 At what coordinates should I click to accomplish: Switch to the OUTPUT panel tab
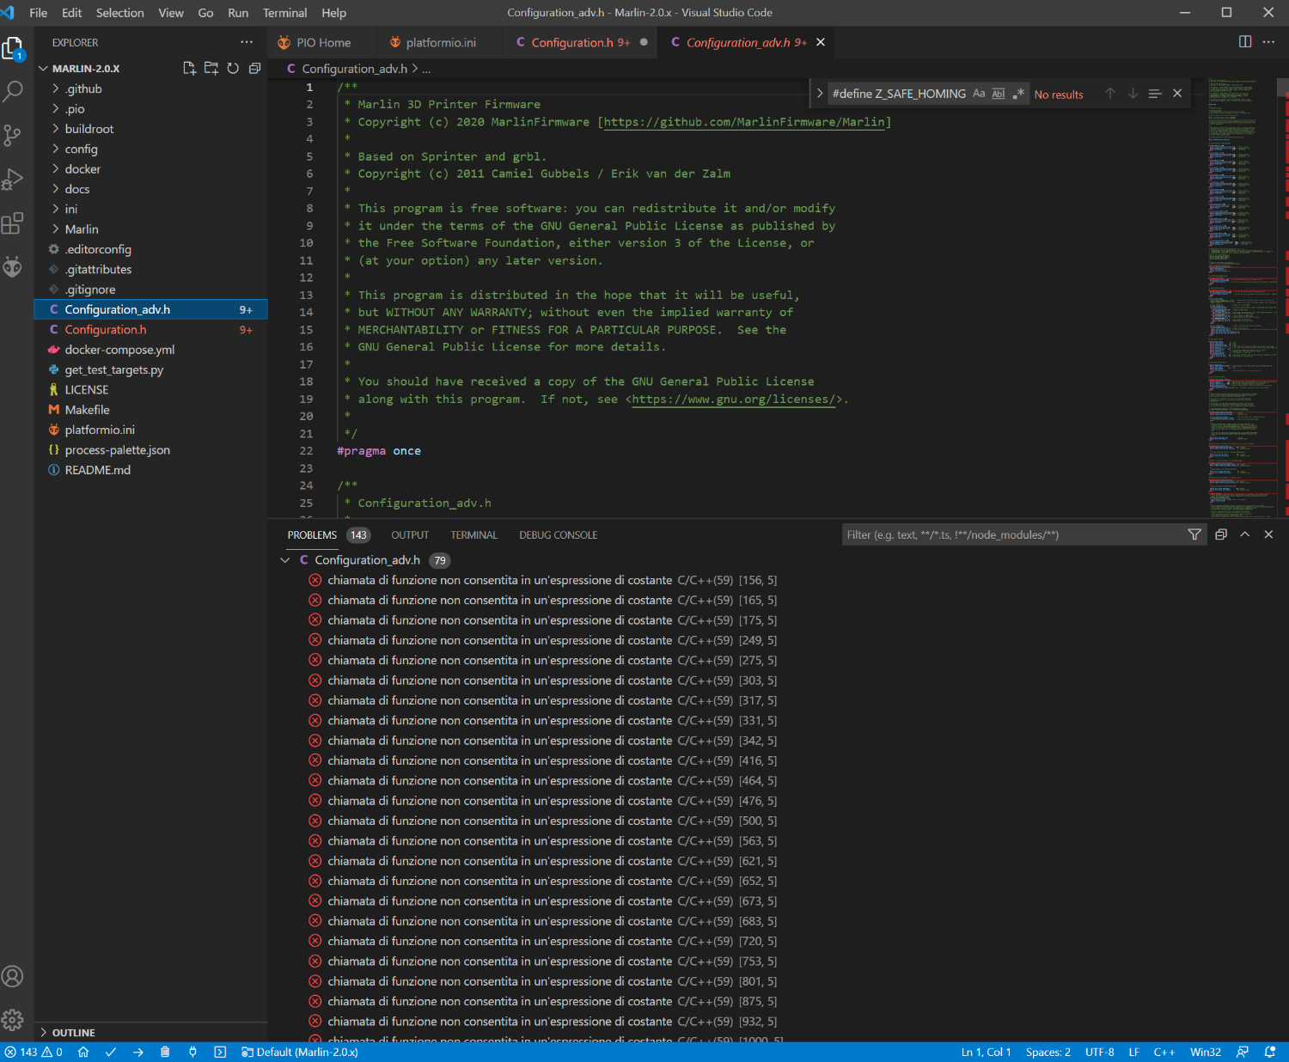click(410, 535)
